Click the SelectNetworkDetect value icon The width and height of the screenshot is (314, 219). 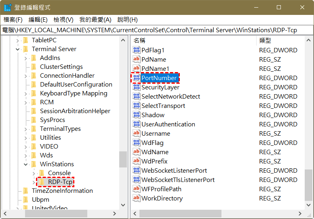(136, 96)
